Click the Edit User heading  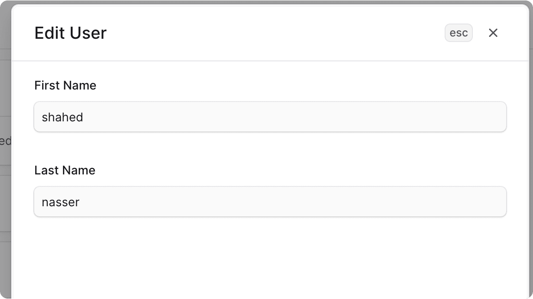tap(70, 33)
